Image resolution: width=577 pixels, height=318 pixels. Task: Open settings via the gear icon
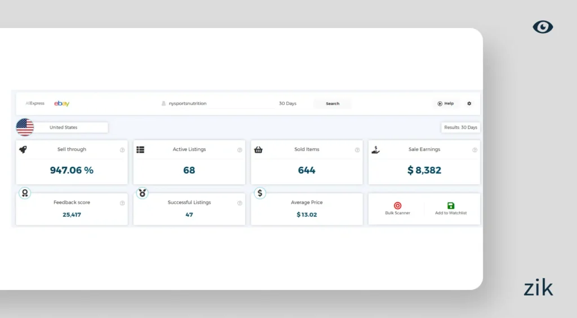pos(469,103)
